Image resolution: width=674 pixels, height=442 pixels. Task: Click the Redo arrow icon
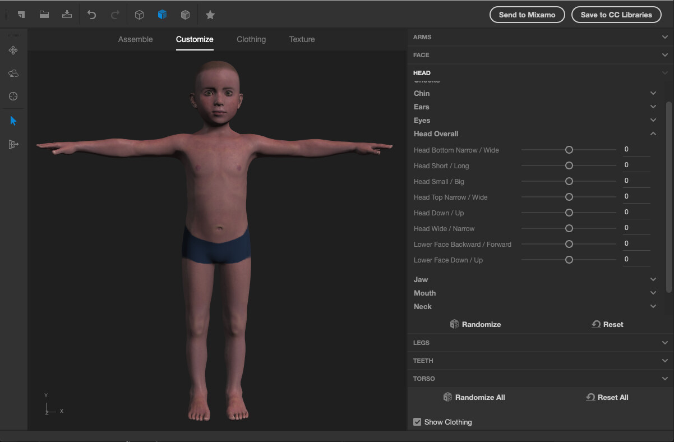(x=115, y=15)
